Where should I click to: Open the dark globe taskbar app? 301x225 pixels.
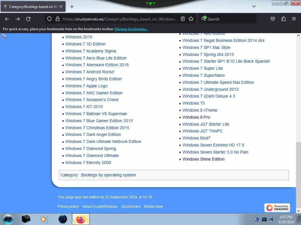pos(63,219)
